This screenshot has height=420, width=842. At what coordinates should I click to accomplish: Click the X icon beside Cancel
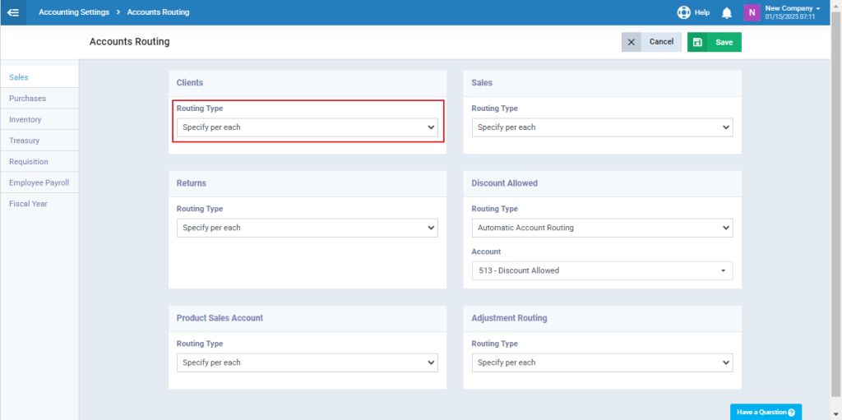pyautogui.click(x=631, y=42)
